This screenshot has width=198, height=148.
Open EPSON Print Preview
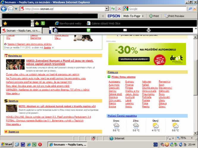pyautogui.click(x=174, y=16)
